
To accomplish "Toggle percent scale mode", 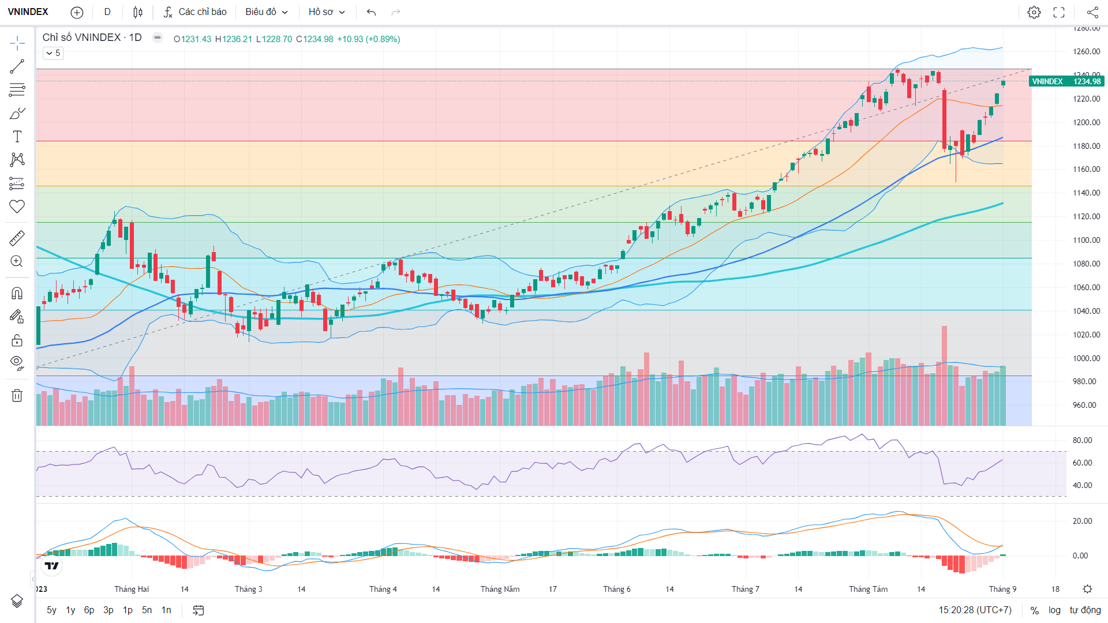I will tap(1035, 610).
